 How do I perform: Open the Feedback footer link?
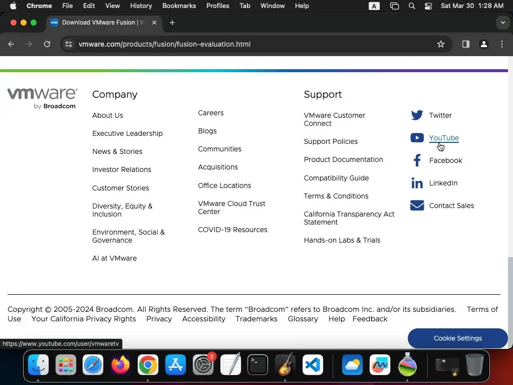tap(370, 319)
